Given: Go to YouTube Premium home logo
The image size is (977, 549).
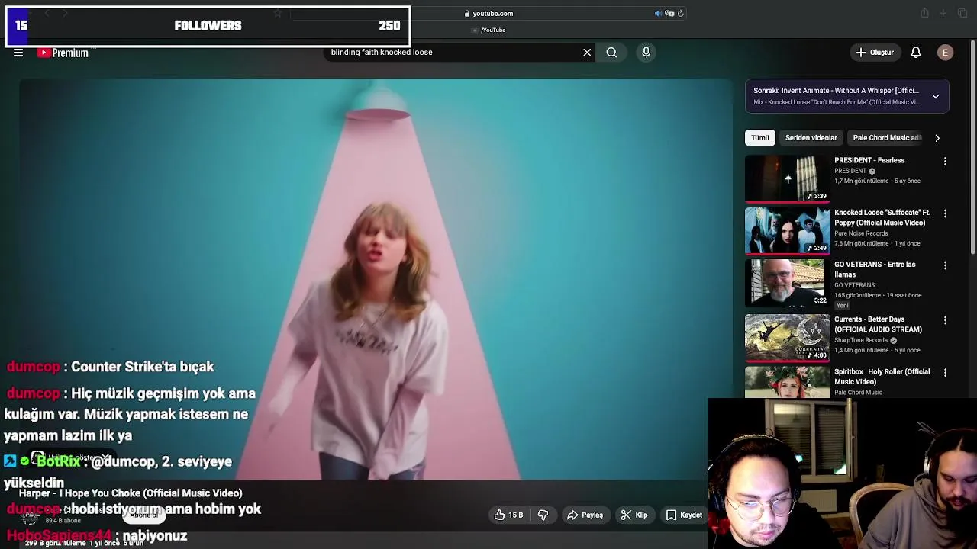Looking at the screenshot, I should tap(63, 53).
